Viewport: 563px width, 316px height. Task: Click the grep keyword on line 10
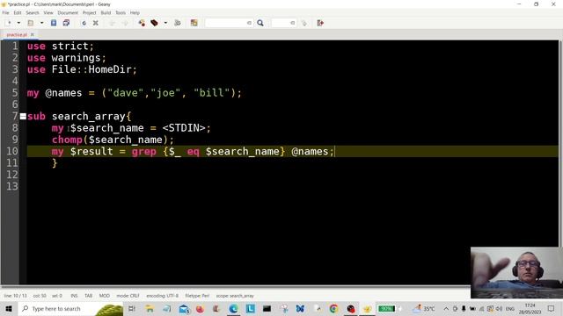[143, 152]
